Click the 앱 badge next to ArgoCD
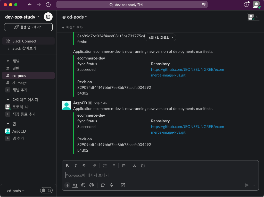 coord(90,103)
